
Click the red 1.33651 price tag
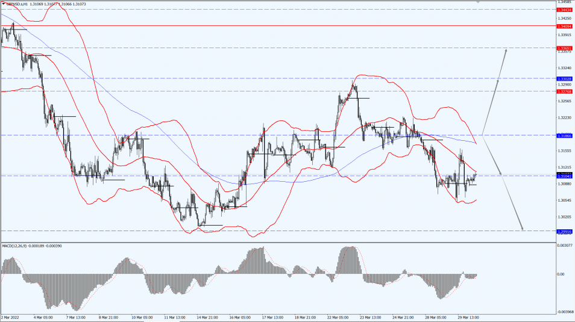[x=565, y=48]
